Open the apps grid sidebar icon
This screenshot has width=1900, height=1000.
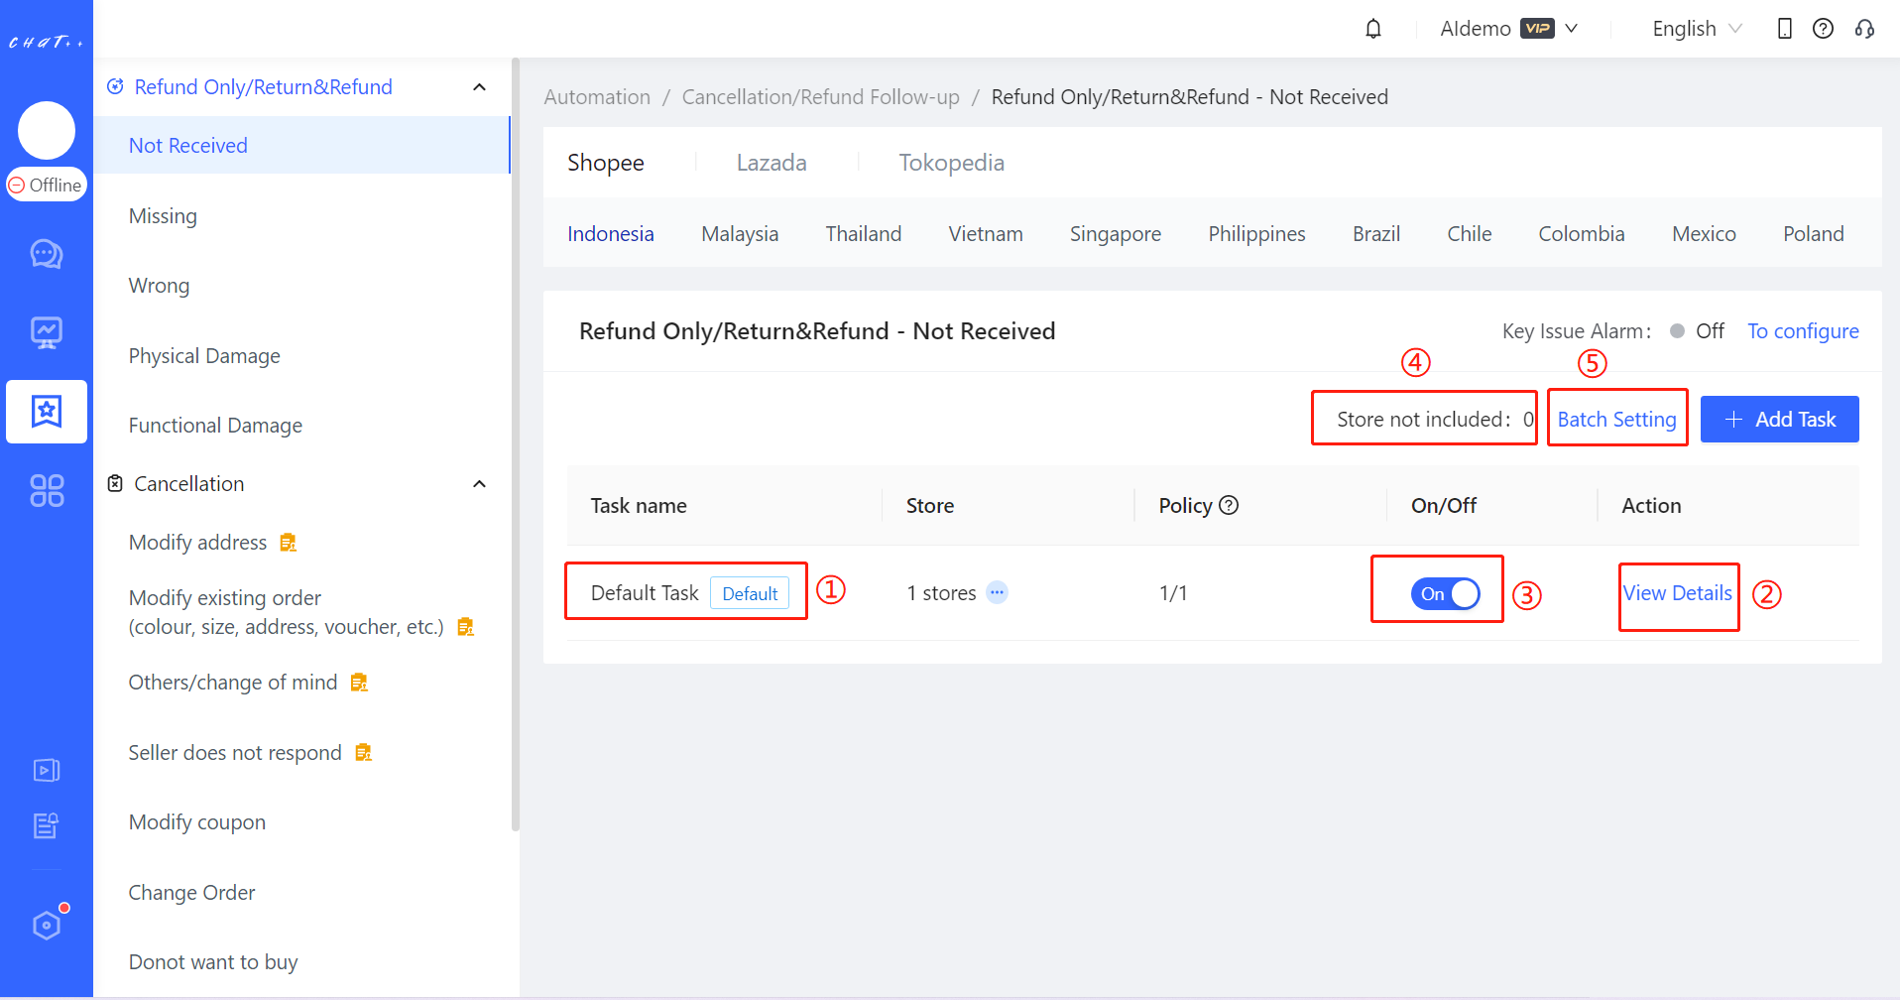click(x=47, y=490)
